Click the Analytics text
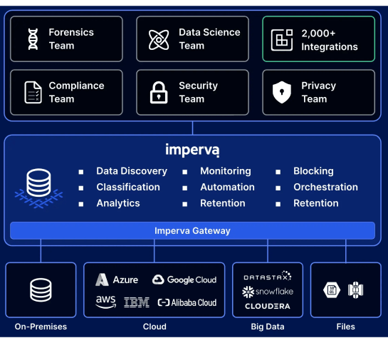 [118, 203]
